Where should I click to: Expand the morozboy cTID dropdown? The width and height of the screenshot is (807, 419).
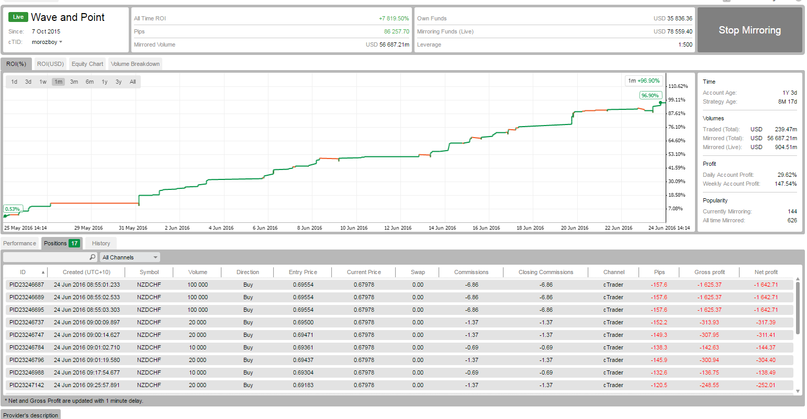pos(61,42)
